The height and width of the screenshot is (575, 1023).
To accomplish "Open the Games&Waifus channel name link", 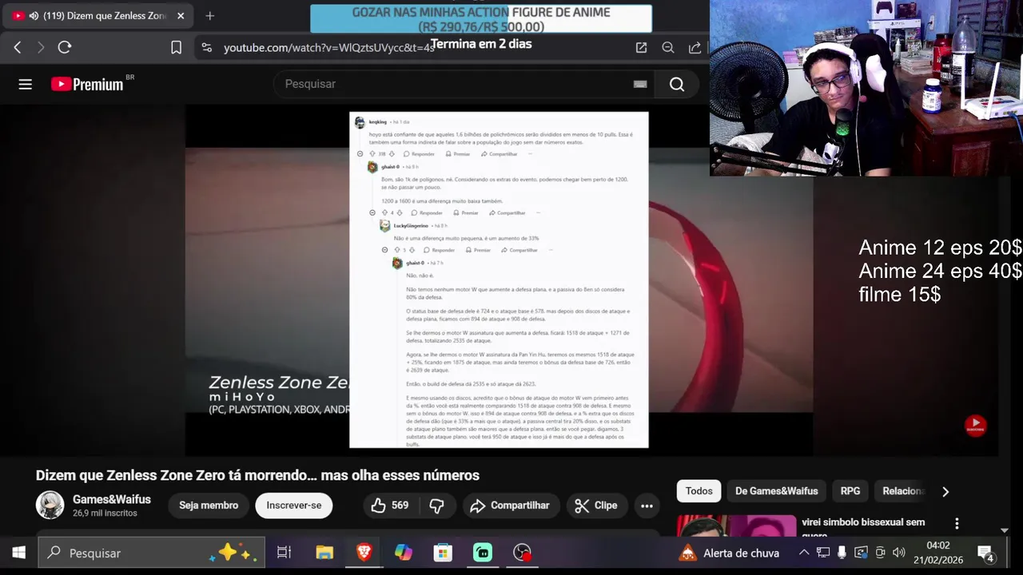I will point(112,499).
